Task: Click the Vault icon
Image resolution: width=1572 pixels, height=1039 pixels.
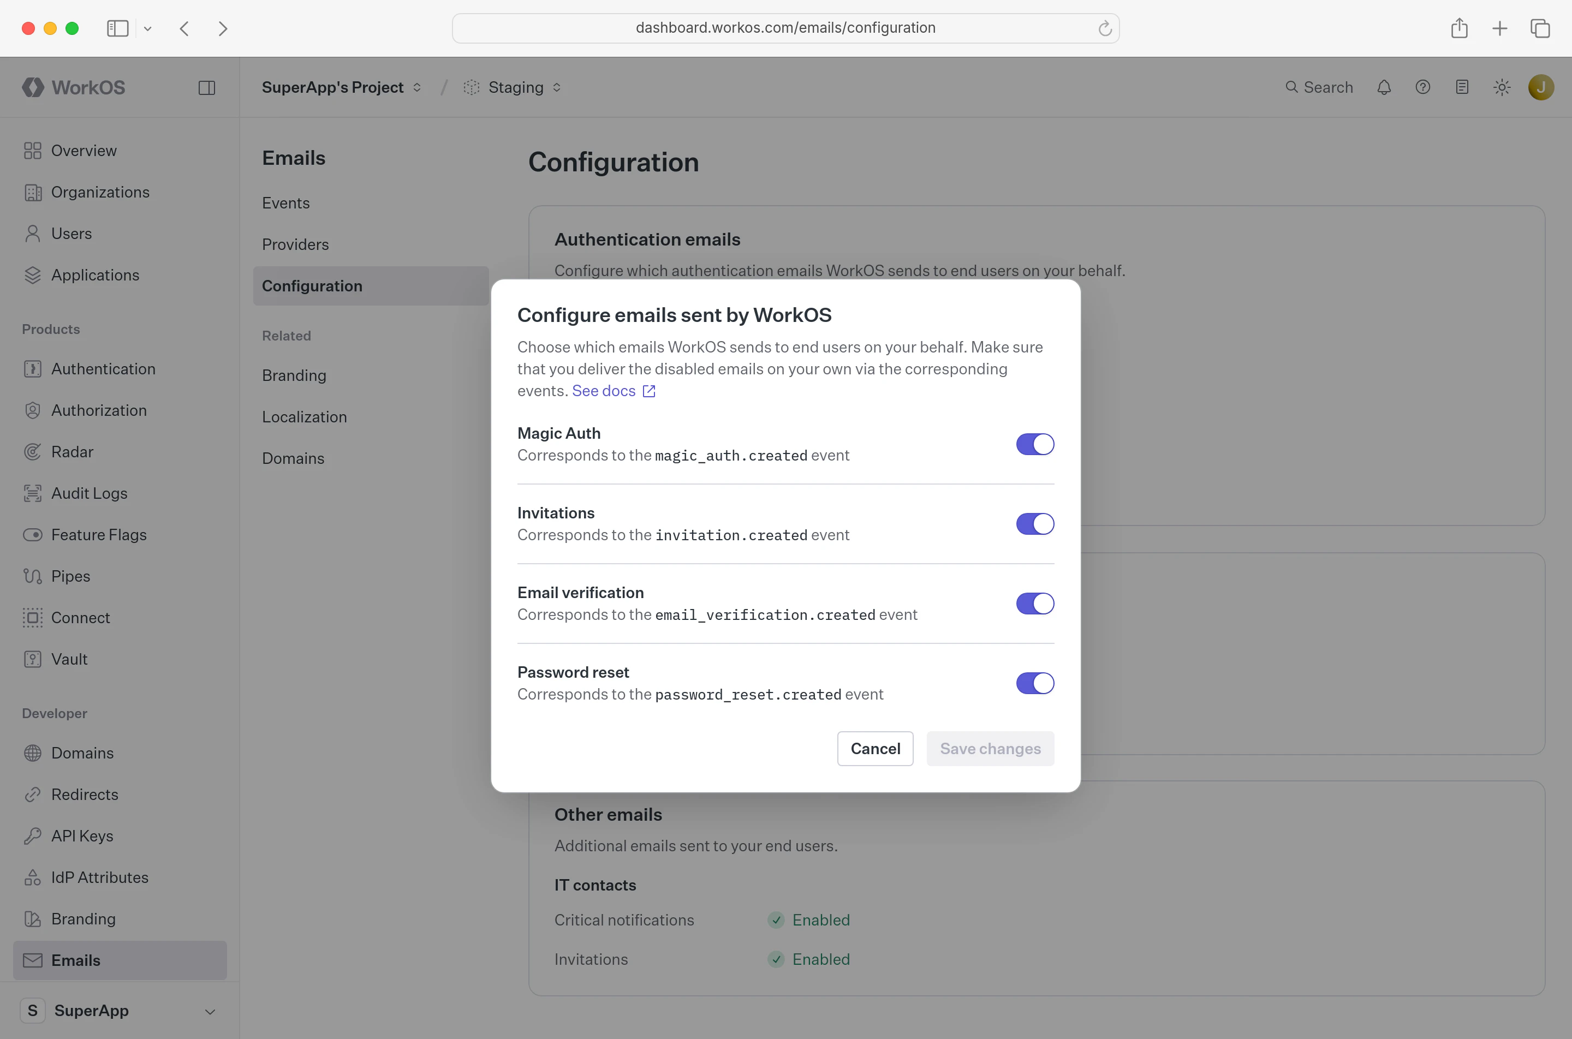Action: (x=32, y=659)
